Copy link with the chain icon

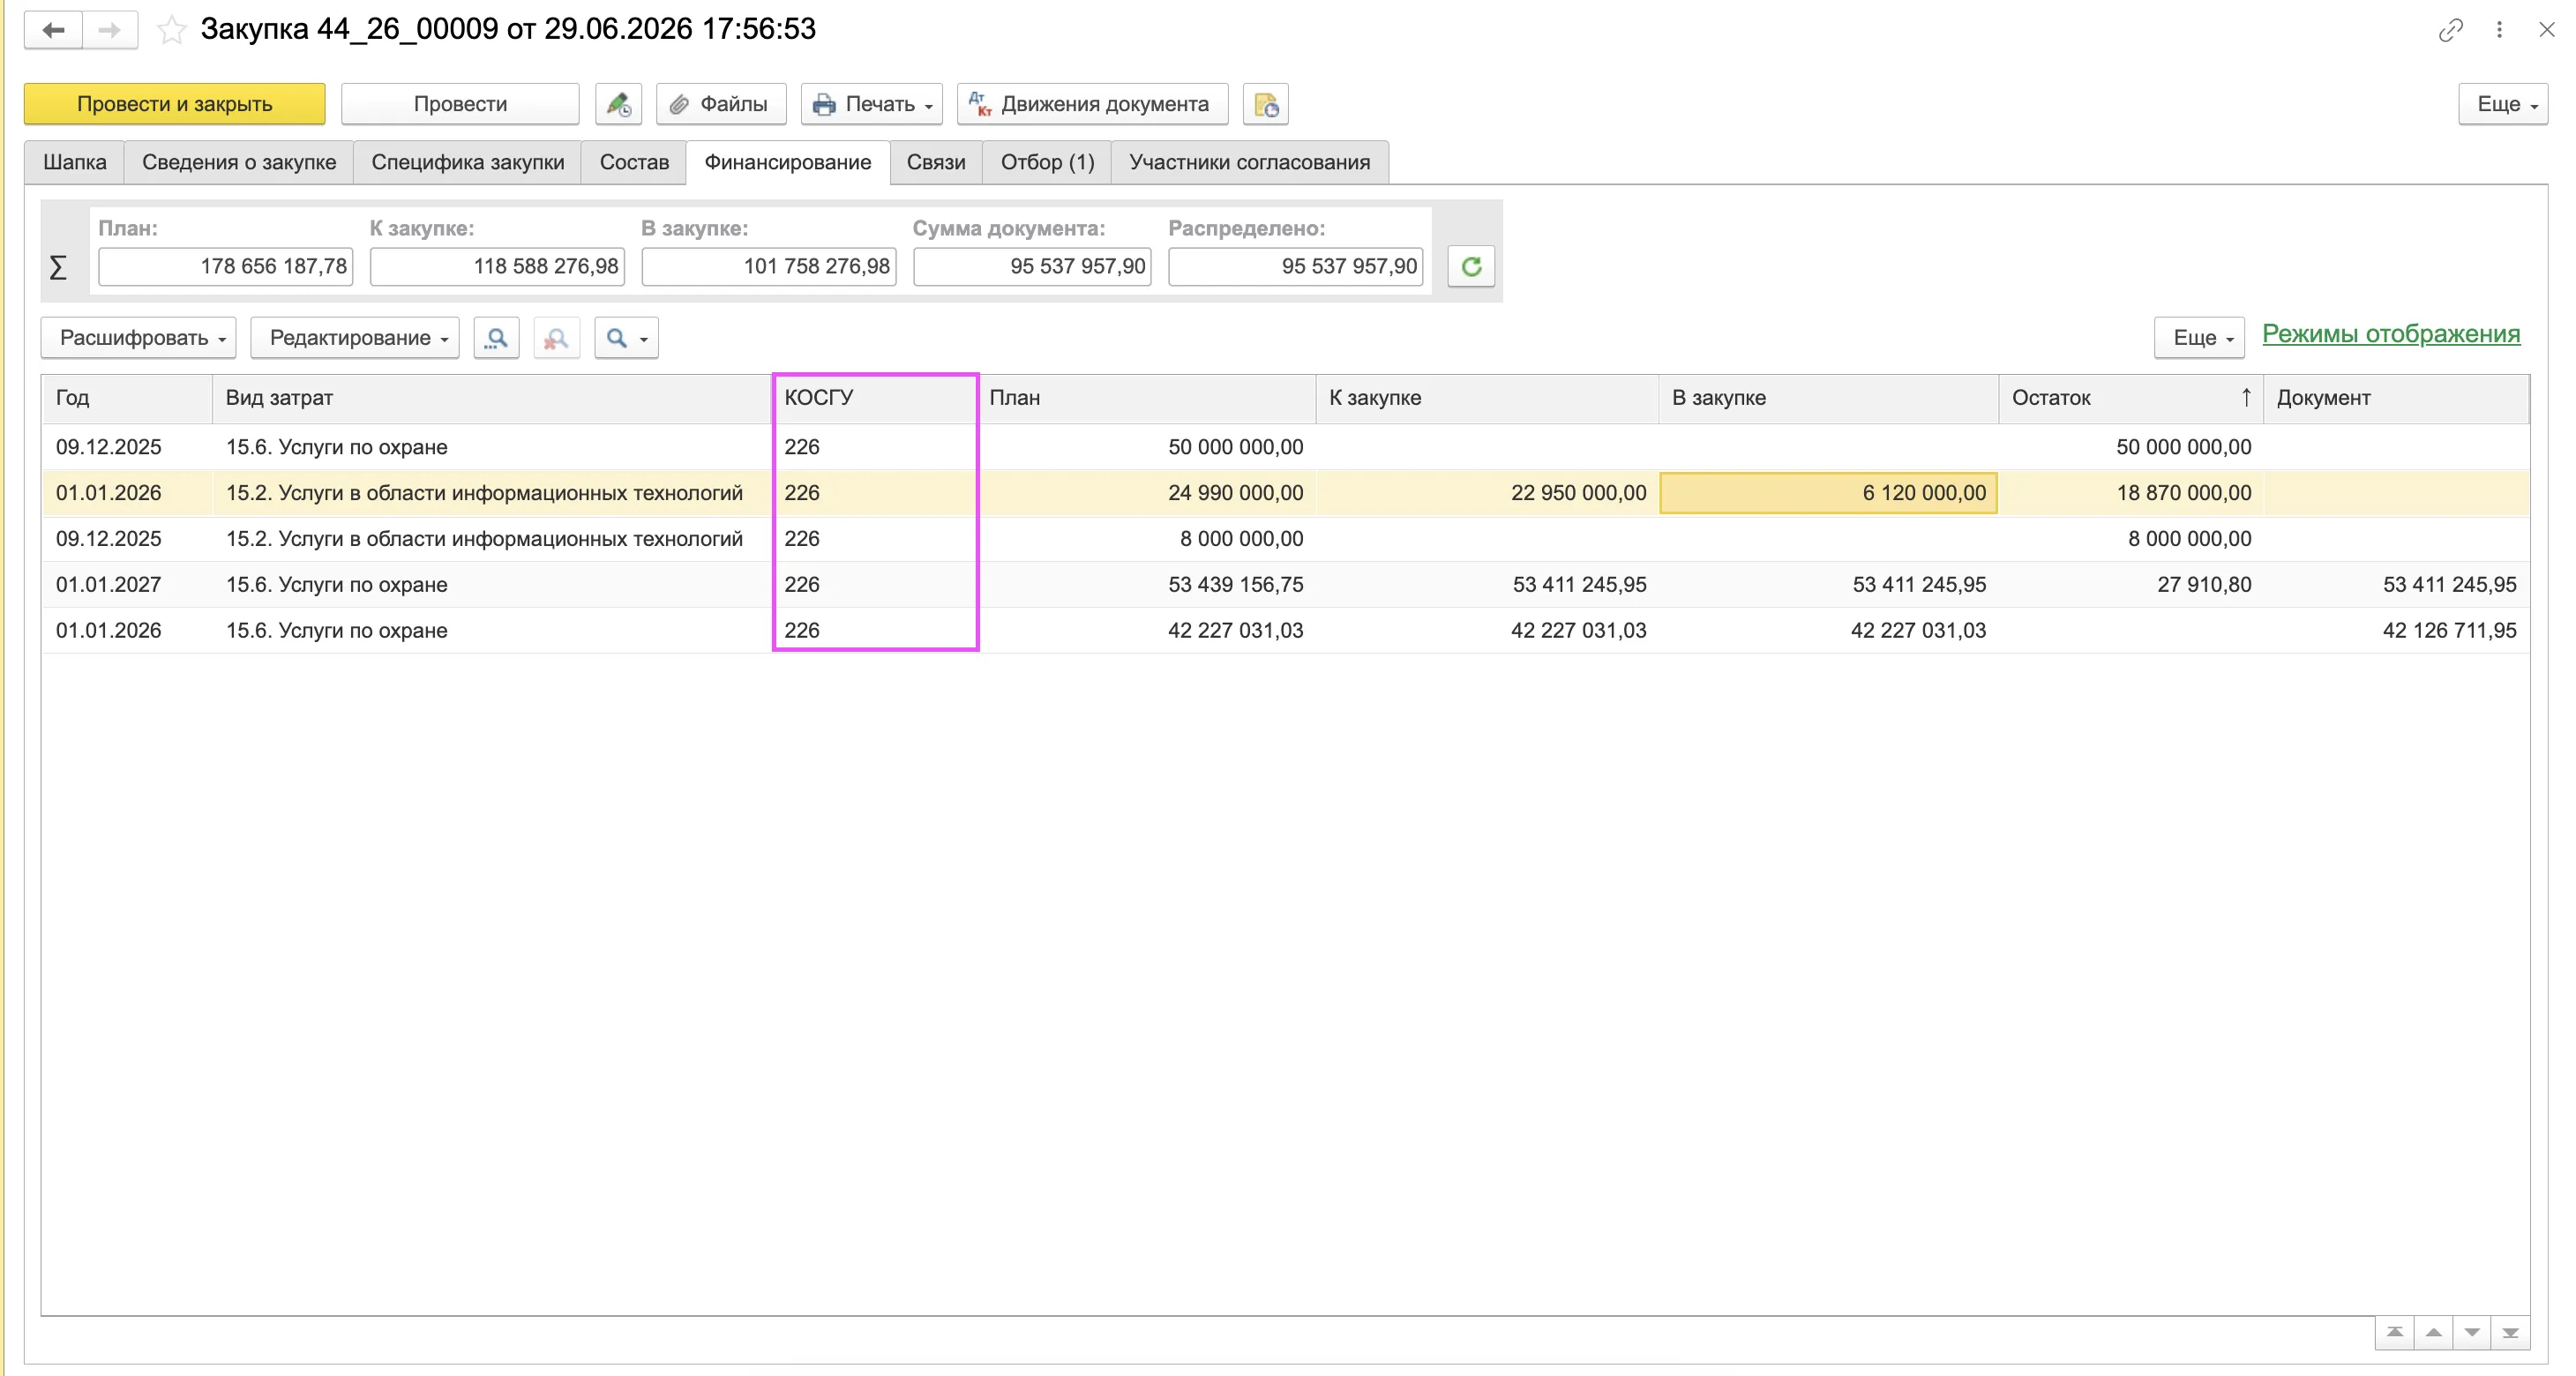pos(2450,30)
